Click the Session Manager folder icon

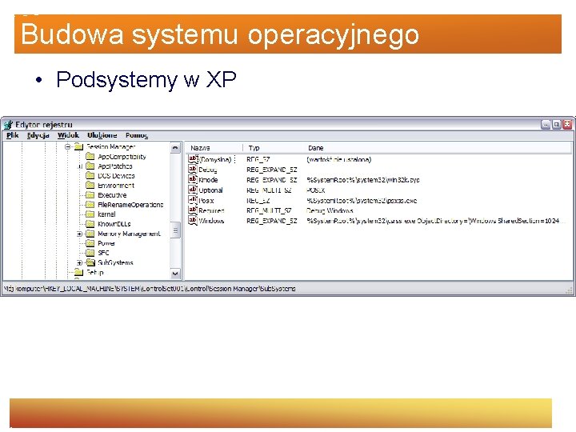coord(78,147)
